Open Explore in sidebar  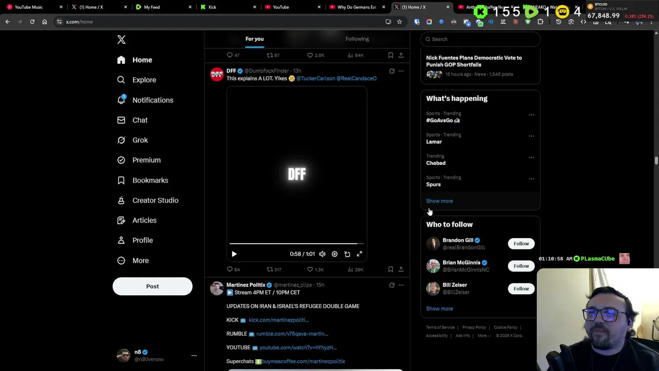coord(136,80)
